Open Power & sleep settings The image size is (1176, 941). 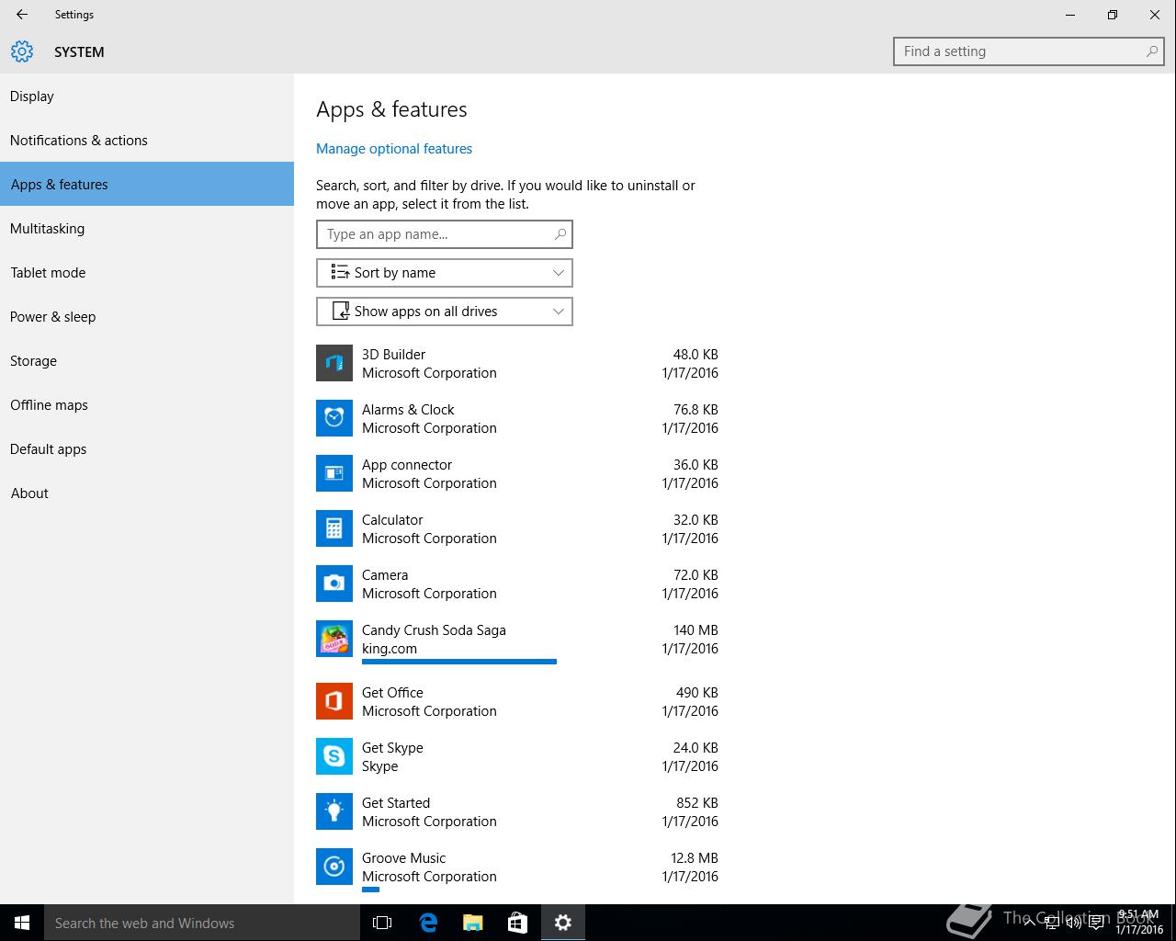pyautogui.click(x=147, y=316)
